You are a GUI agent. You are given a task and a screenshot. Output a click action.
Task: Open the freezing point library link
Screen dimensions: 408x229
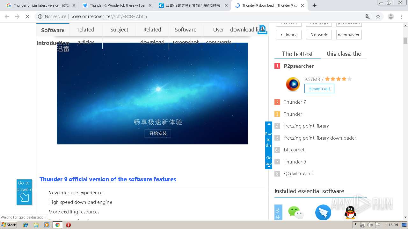point(306,126)
